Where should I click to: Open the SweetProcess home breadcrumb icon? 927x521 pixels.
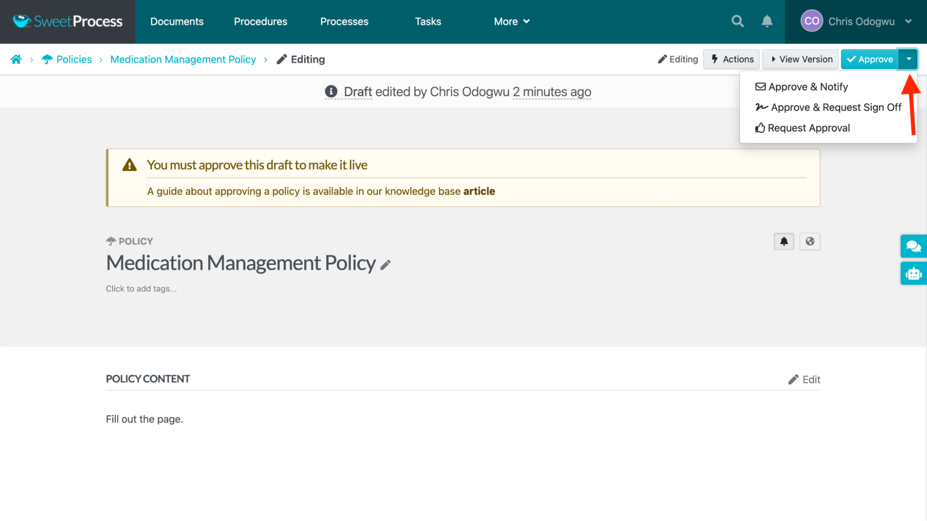(16, 59)
